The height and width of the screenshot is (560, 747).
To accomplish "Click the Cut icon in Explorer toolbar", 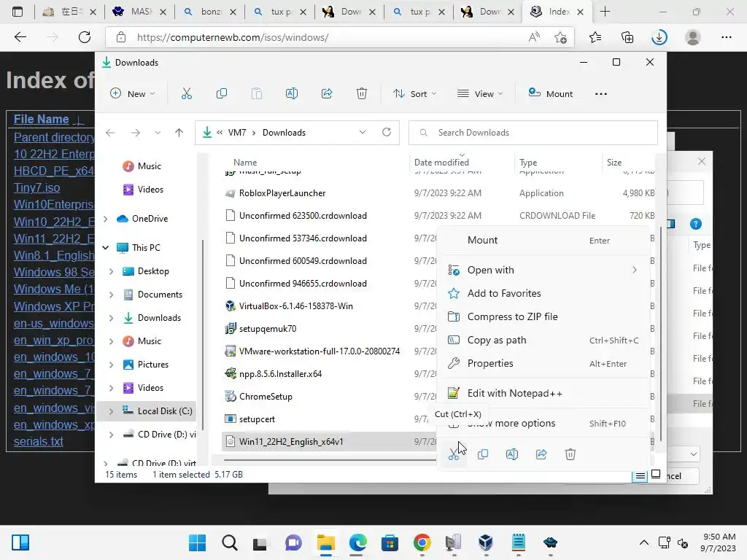I will coord(186,94).
